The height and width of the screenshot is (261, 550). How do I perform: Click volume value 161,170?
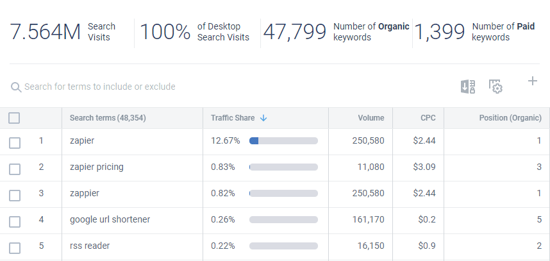[369, 219]
